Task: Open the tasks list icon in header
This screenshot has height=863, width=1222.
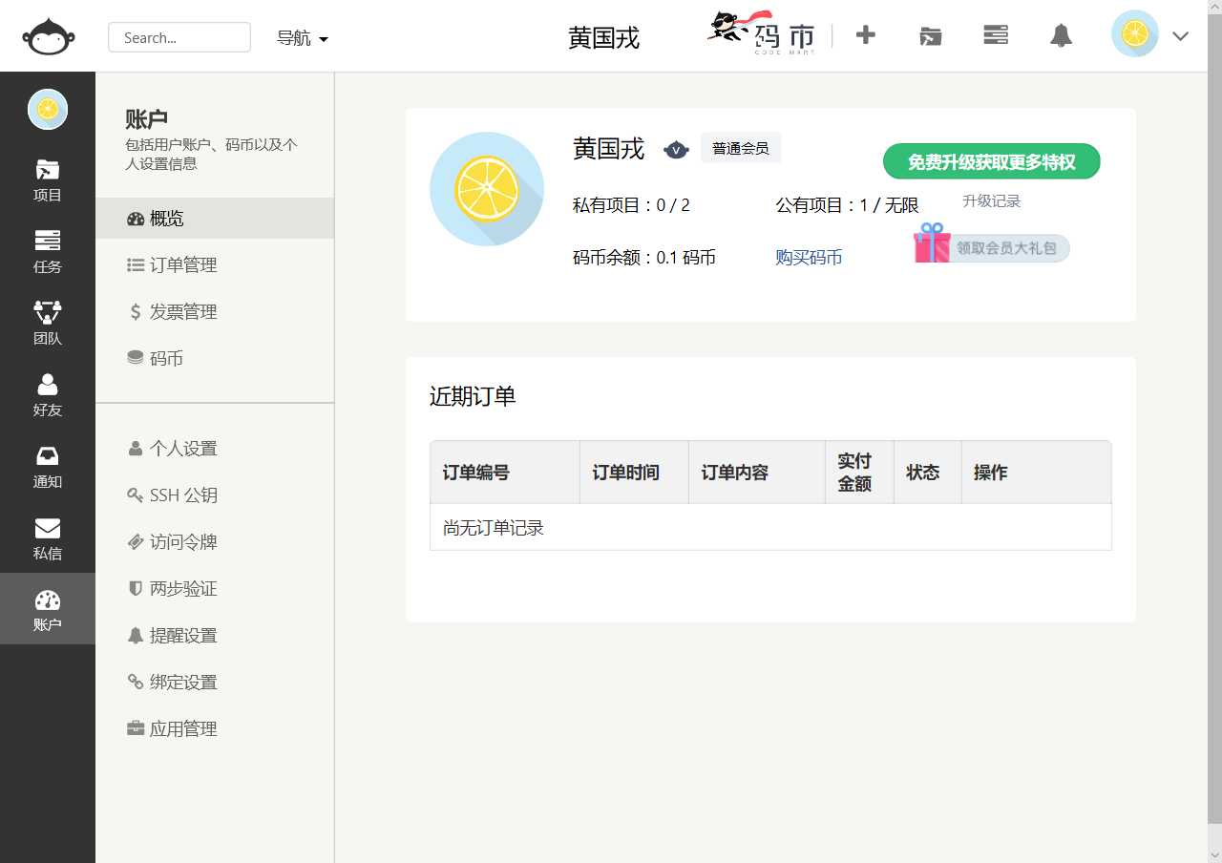Action: click(x=996, y=35)
